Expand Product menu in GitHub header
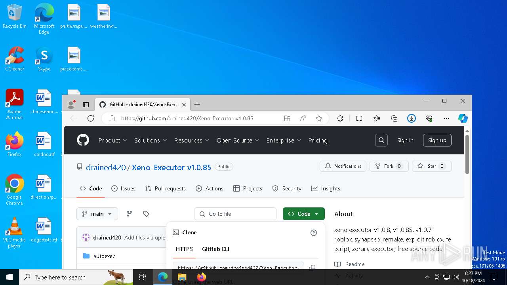The image size is (507, 285). click(112, 140)
